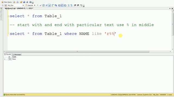The width and height of the screenshot is (174, 97).
Task: Toggle IntelliSense Enabled
Action: [x=49, y=5]
